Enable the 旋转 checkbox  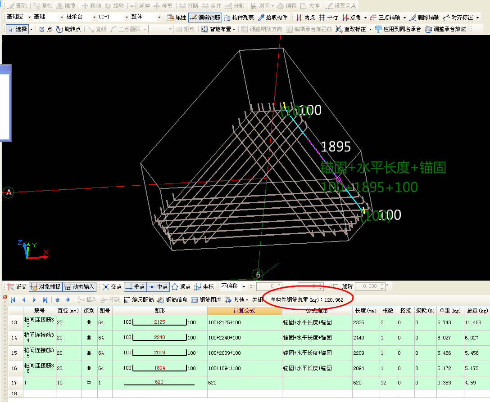pos(336,286)
